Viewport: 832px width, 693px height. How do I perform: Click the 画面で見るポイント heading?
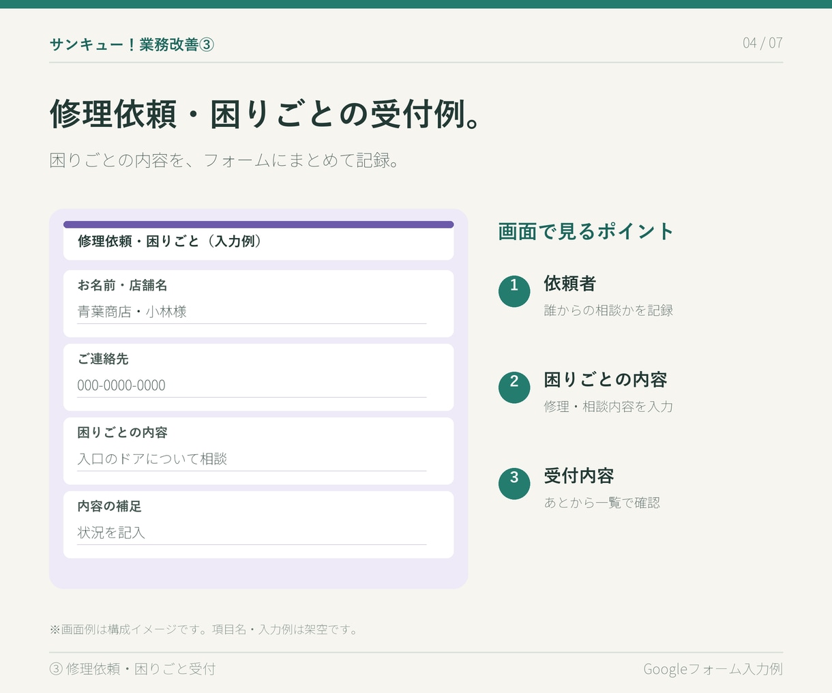click(x=586, y=231)
